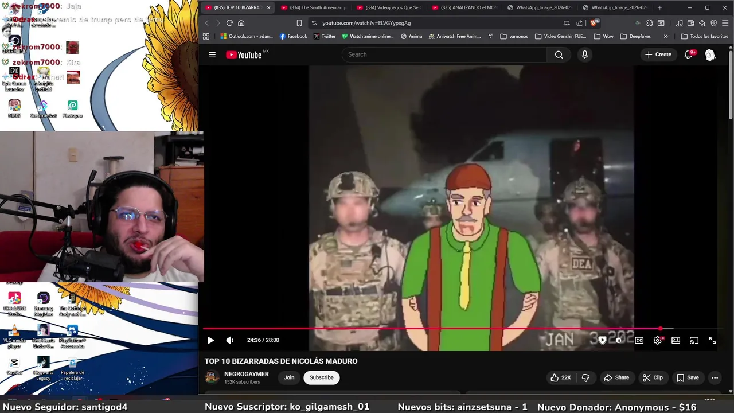Mute the video with the speaker icon

point(230,340)
